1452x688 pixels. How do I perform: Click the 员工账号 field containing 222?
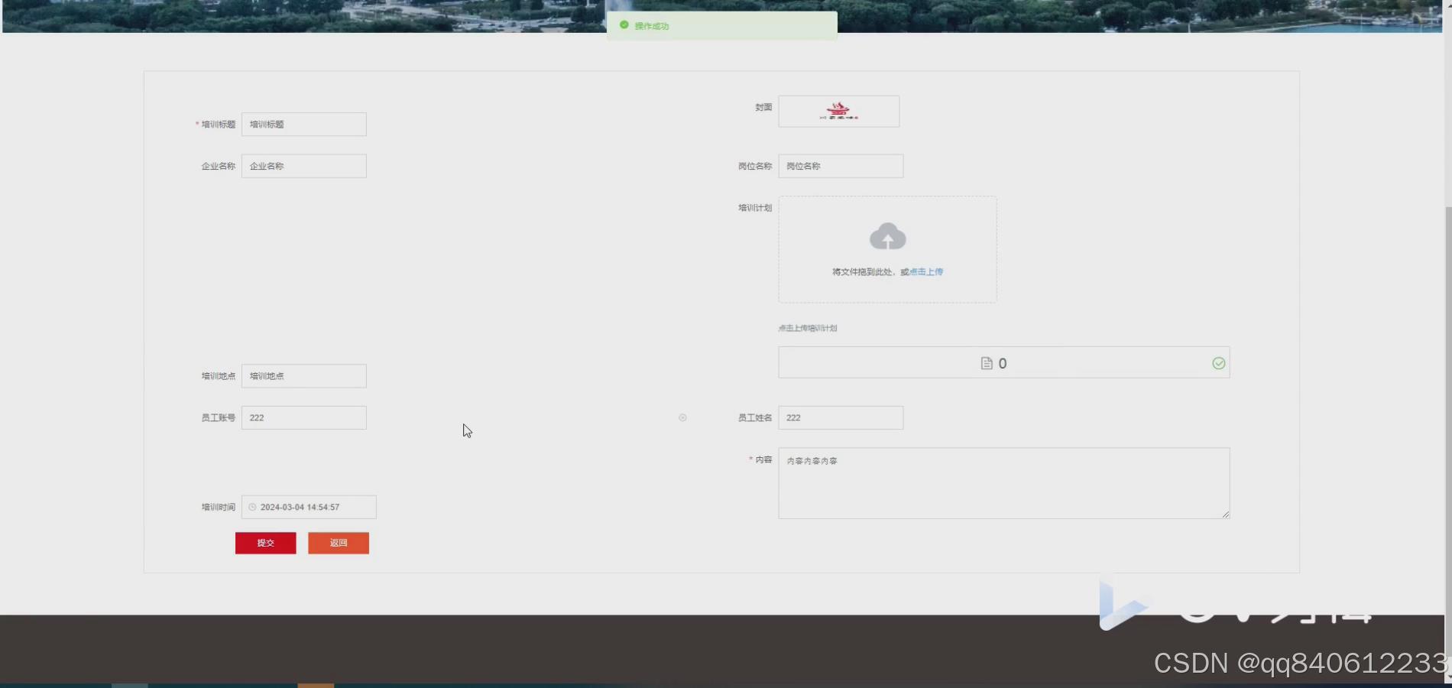[303, 417]
